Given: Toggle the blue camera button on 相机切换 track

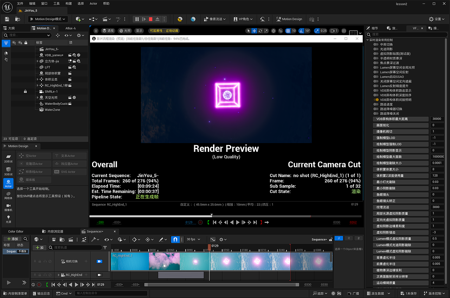Looking at the screenshot, I should pyautogui.click(x=99, y=261).
